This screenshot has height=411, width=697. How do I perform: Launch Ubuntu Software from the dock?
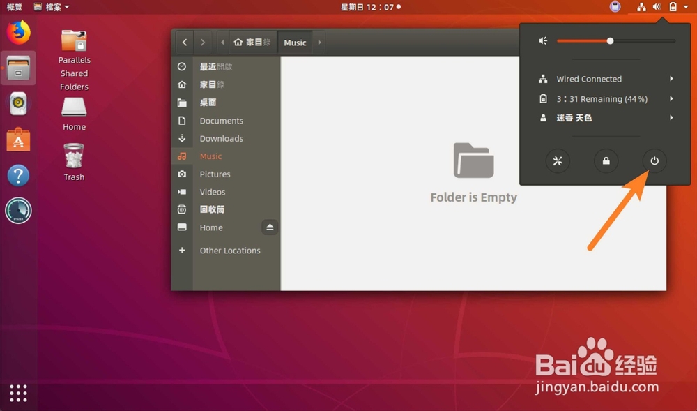(x=17, y=139)
